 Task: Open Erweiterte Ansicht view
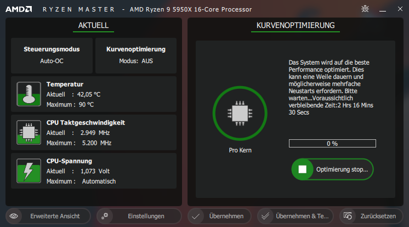tap(48, 216)
